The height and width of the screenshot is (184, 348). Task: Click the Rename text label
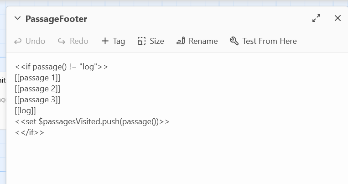203,41
